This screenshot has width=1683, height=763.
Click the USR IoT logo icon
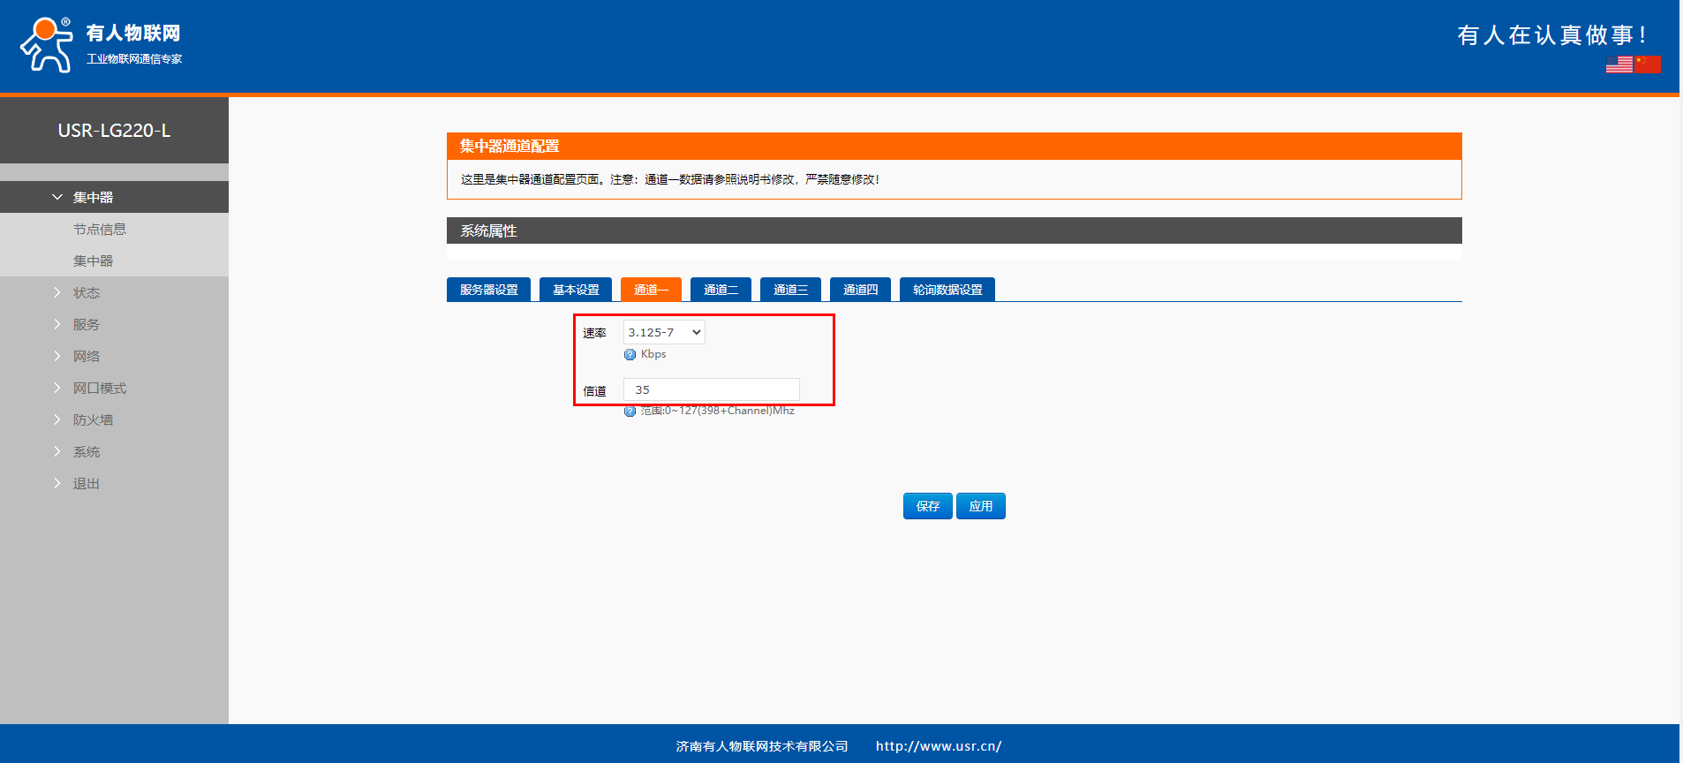click(46, 45)
